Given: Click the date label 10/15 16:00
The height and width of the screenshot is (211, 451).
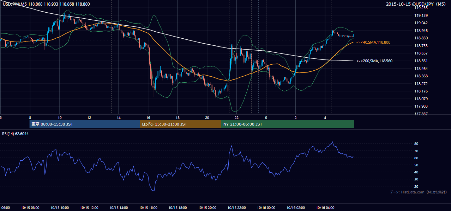Looking at the screenshot, I should pyautogui.click(x=148, y=208).
